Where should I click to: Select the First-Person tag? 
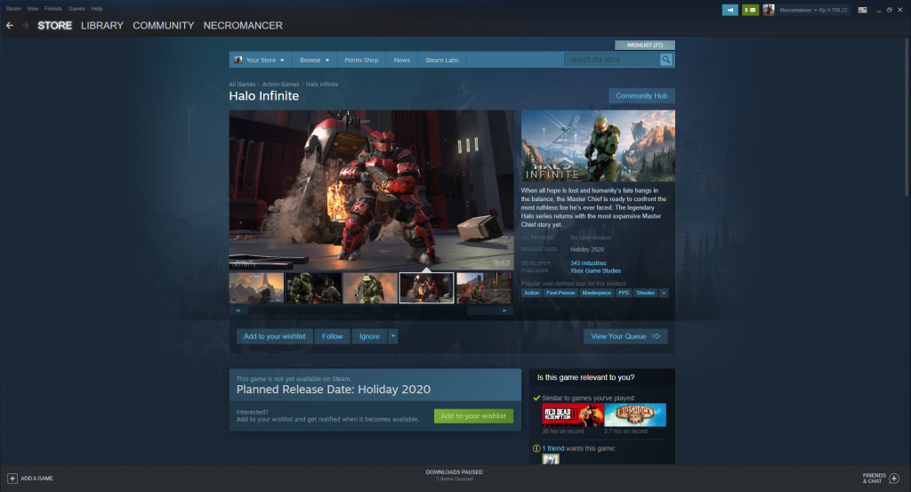(x=560, y=293)
